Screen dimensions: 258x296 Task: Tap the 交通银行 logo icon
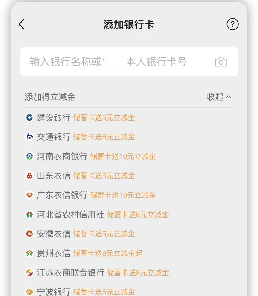[29, 137]
